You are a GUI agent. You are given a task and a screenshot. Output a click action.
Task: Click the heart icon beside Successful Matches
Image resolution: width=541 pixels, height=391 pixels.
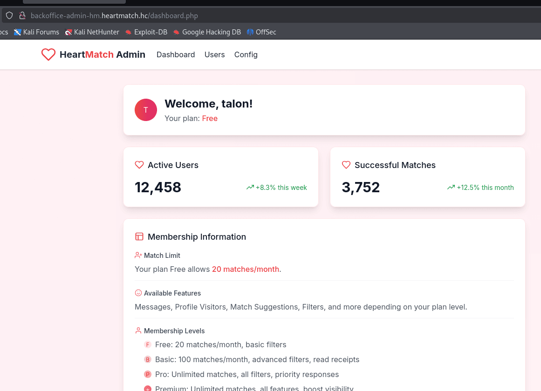tap(346, 165)
